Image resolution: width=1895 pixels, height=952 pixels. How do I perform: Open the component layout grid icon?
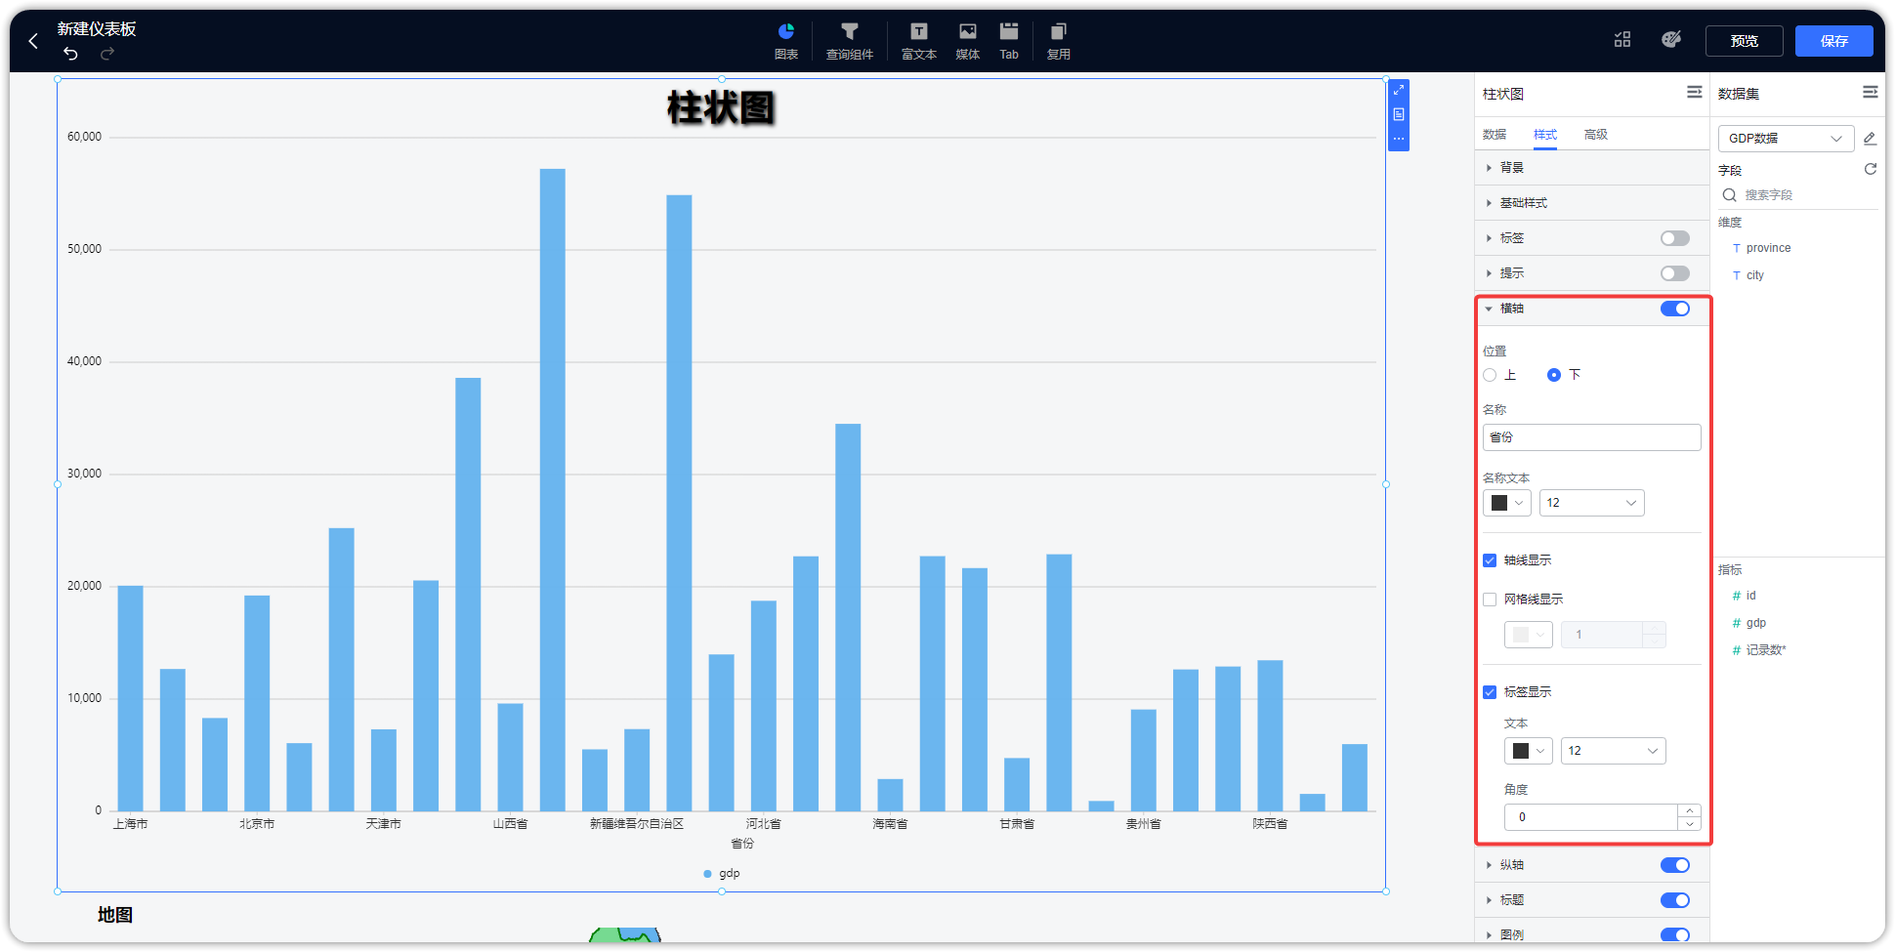point(1622,40)
